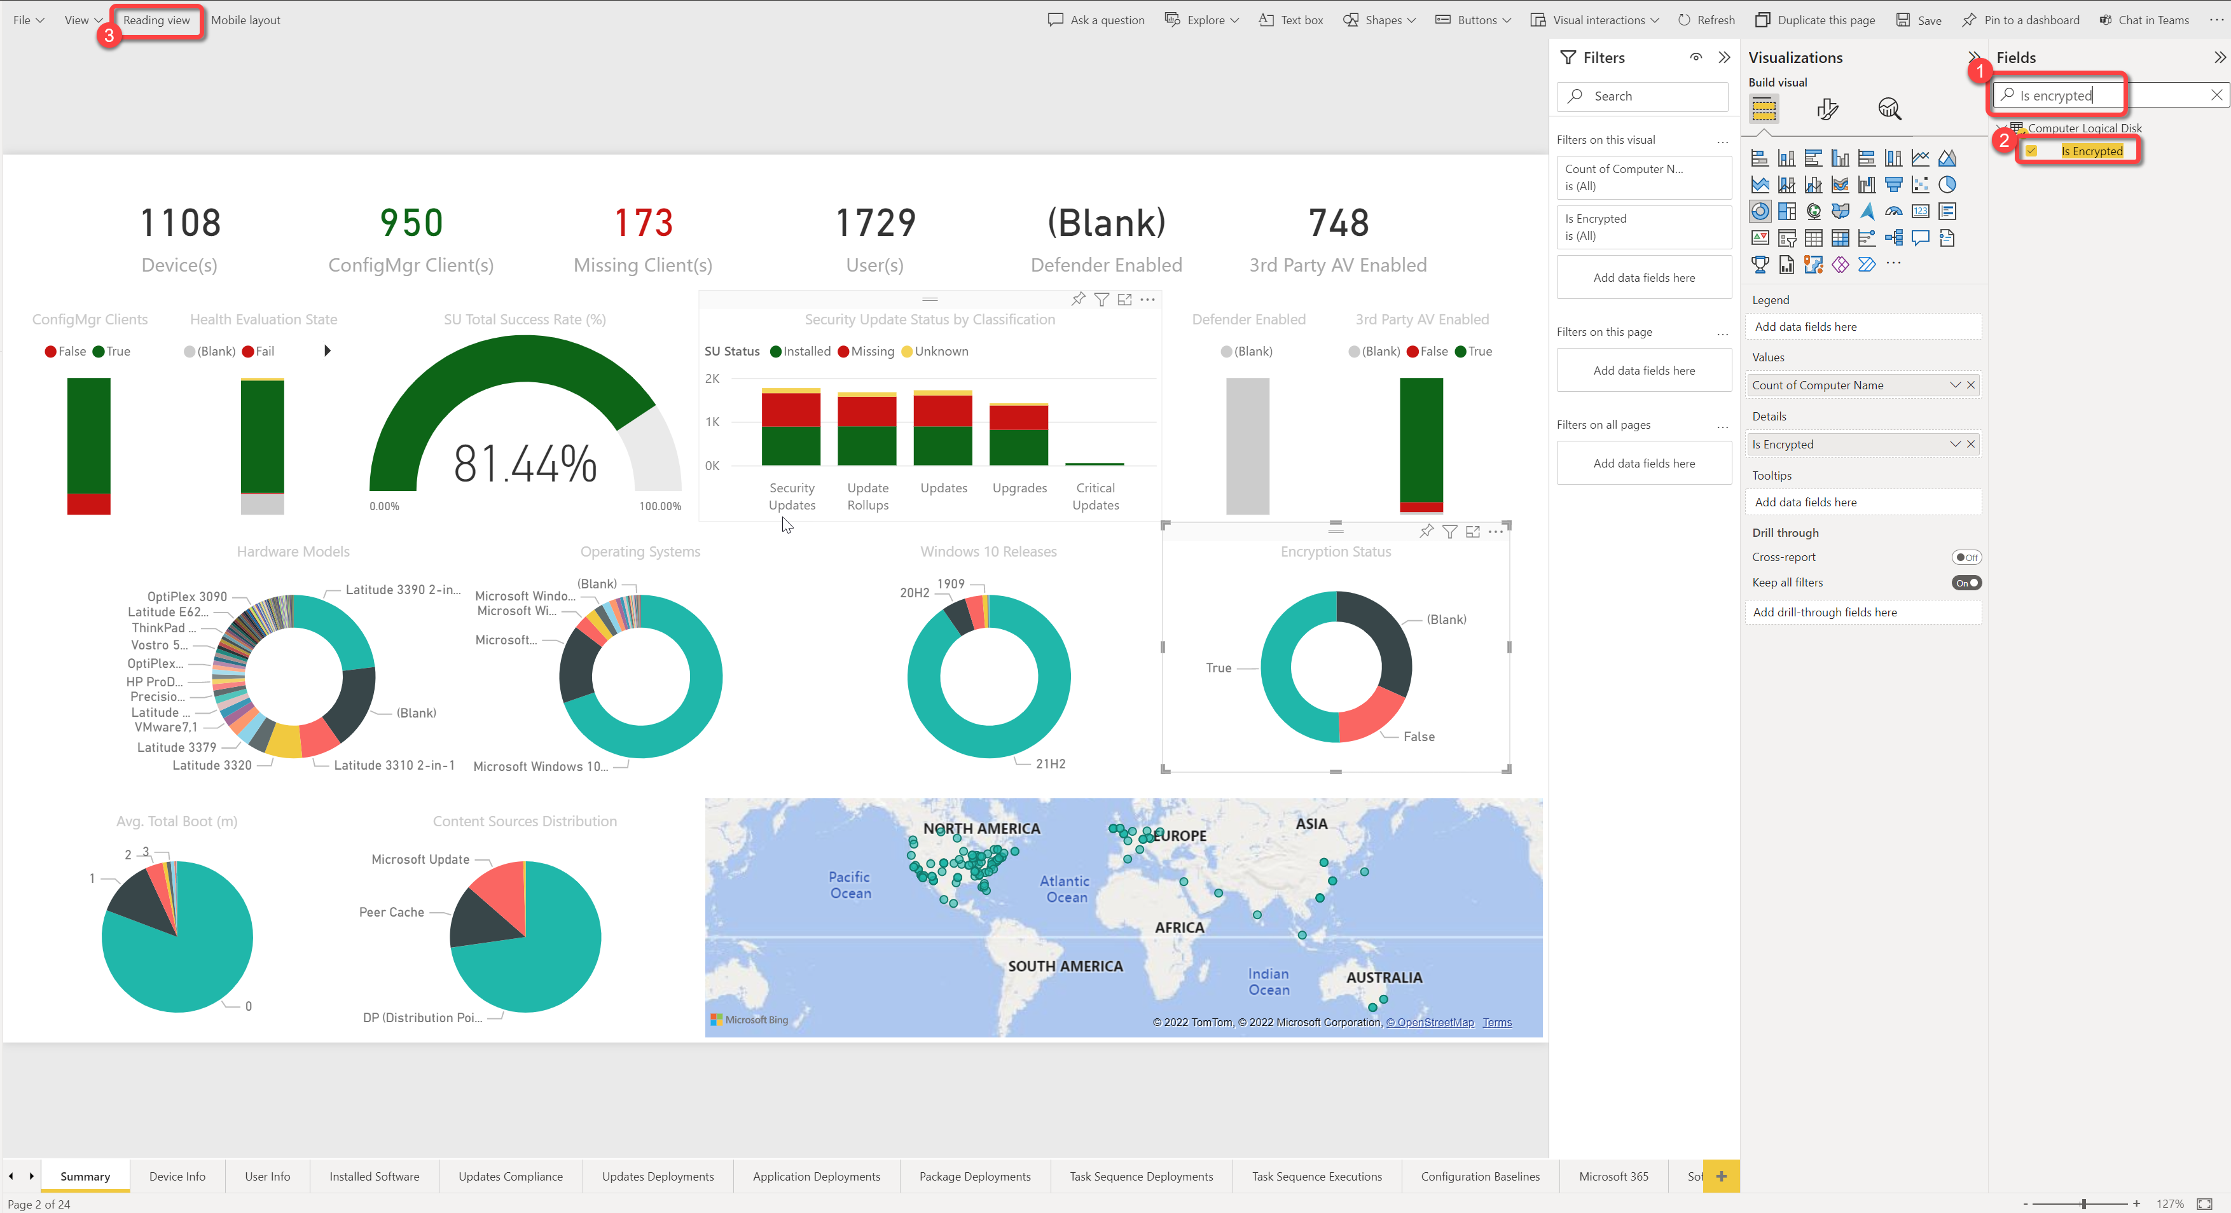Click Fit to page icon
Viewport: 2231px width, 1213px height.
point(2204,1203)
